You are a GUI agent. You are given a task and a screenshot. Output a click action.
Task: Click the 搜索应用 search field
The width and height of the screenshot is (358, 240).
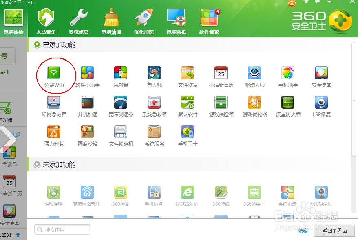(x=62, y=230)
